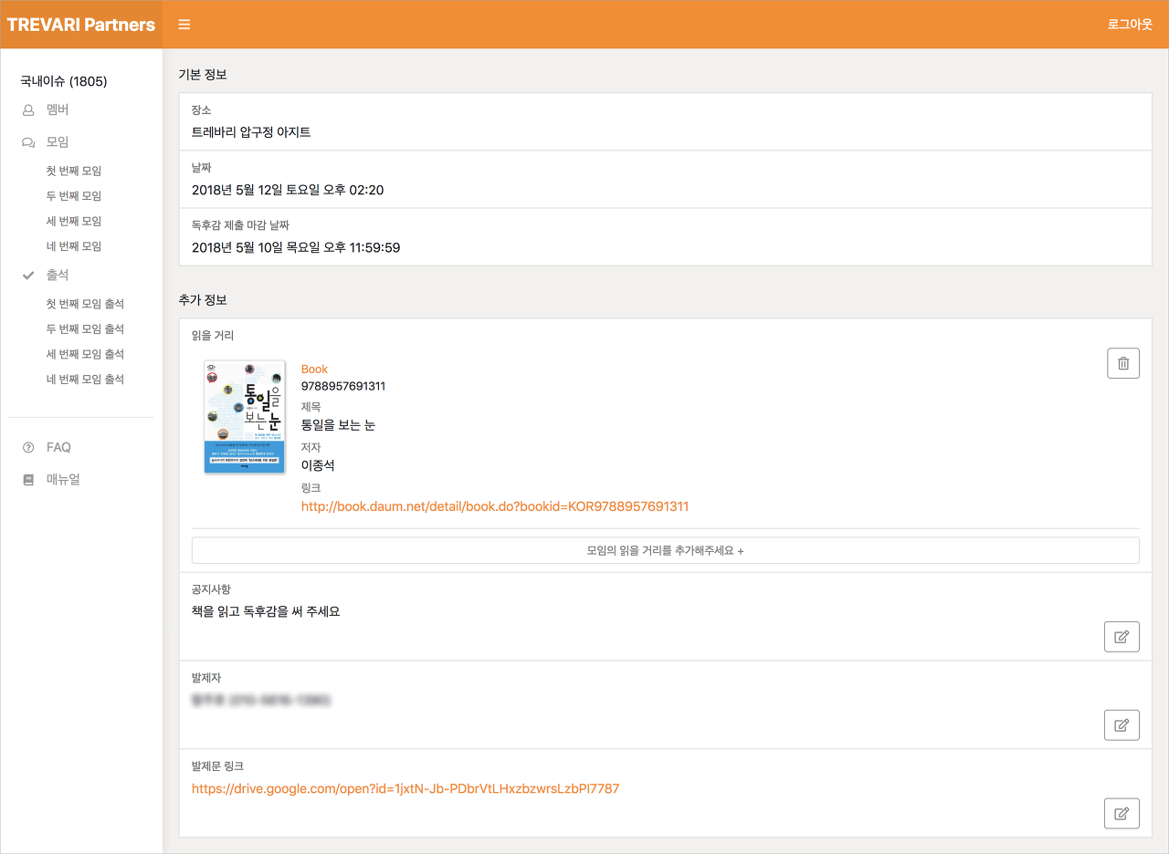Open the book.daum.net book link
Image resolution: width=1169 pixels, height=854 pixels.
(495, 506)
